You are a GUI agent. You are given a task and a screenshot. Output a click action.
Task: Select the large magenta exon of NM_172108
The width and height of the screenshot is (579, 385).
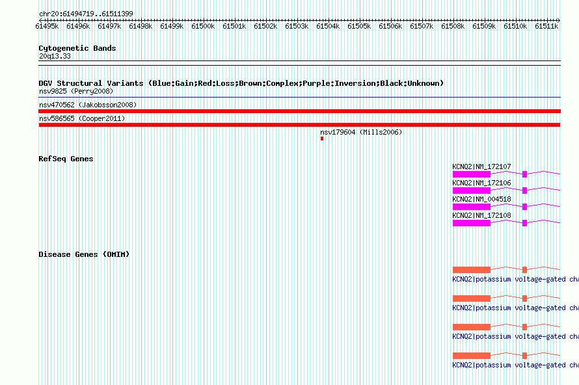(472, 223)
